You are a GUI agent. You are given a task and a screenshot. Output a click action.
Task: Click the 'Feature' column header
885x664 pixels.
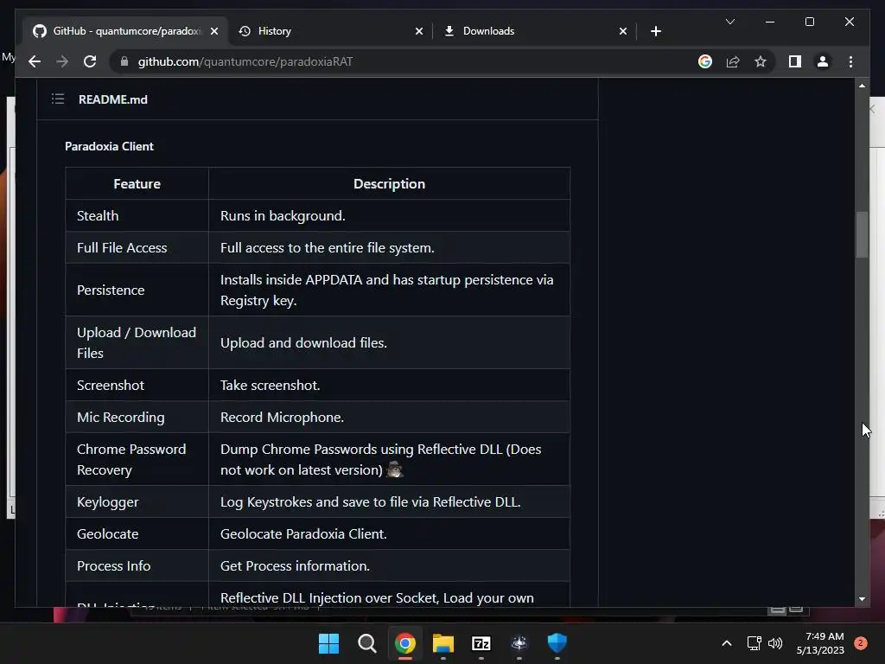[x=137, y=183]
